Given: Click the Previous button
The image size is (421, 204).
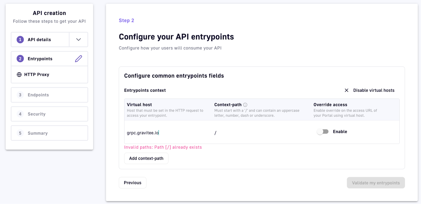Looking at the screenshot, I should coord(133,183).
